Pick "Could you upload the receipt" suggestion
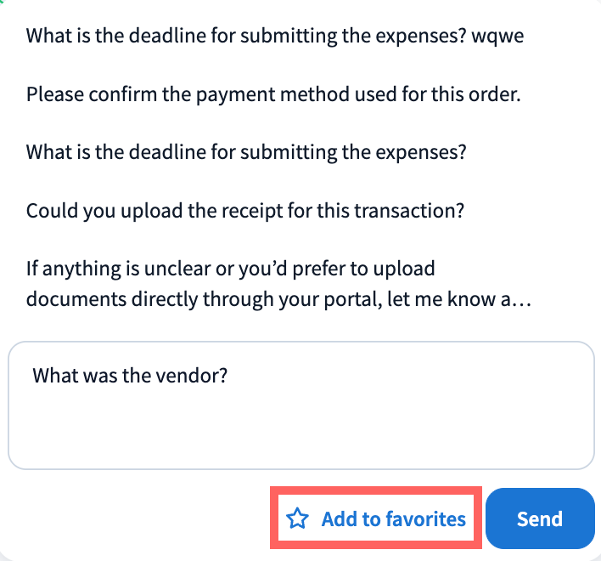Screen dimensions: 601x561 coord(244,211)
